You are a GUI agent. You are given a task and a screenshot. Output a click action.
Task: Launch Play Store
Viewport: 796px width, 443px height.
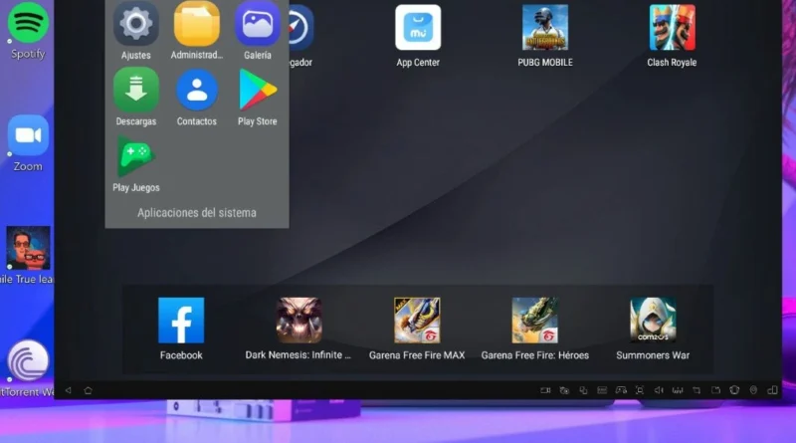coord(258,91)
